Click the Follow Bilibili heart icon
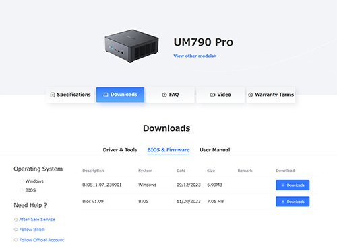The width and height of the screenshot is (337, 252). click(16, 230)
